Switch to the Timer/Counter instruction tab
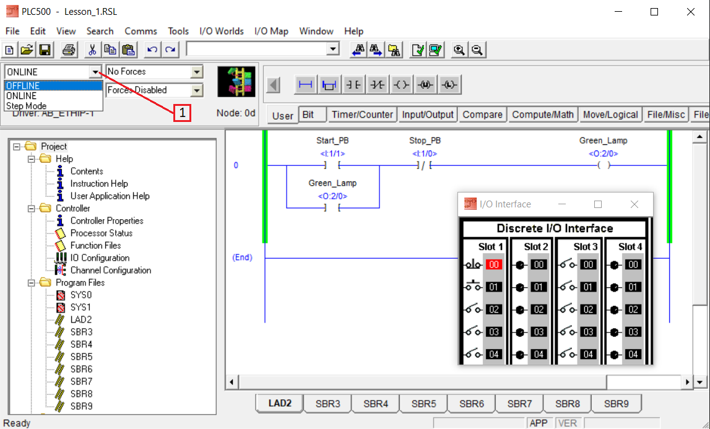The image size is (710, 429). click(x=362, y=115)
